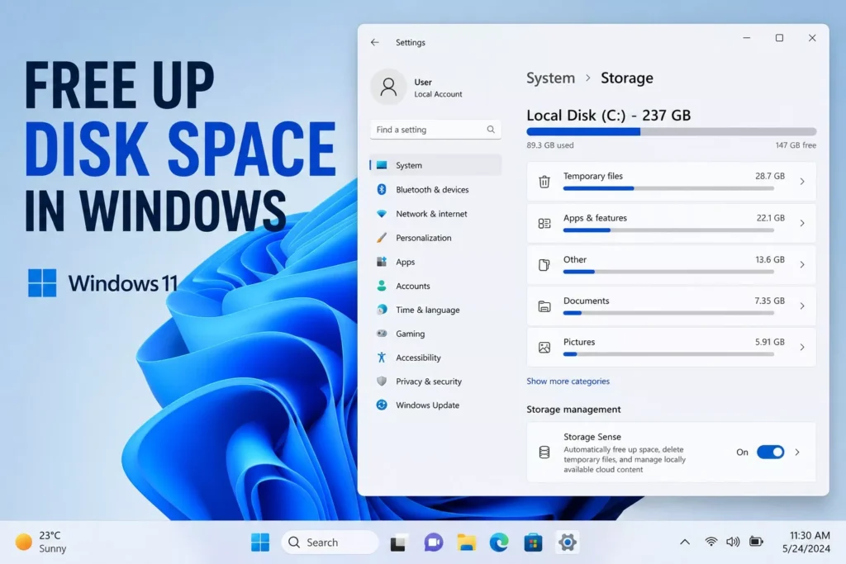Click the Apps & features usage bar
The width and height of the screenshot is (846, 564).
click(x=668, y=230)
